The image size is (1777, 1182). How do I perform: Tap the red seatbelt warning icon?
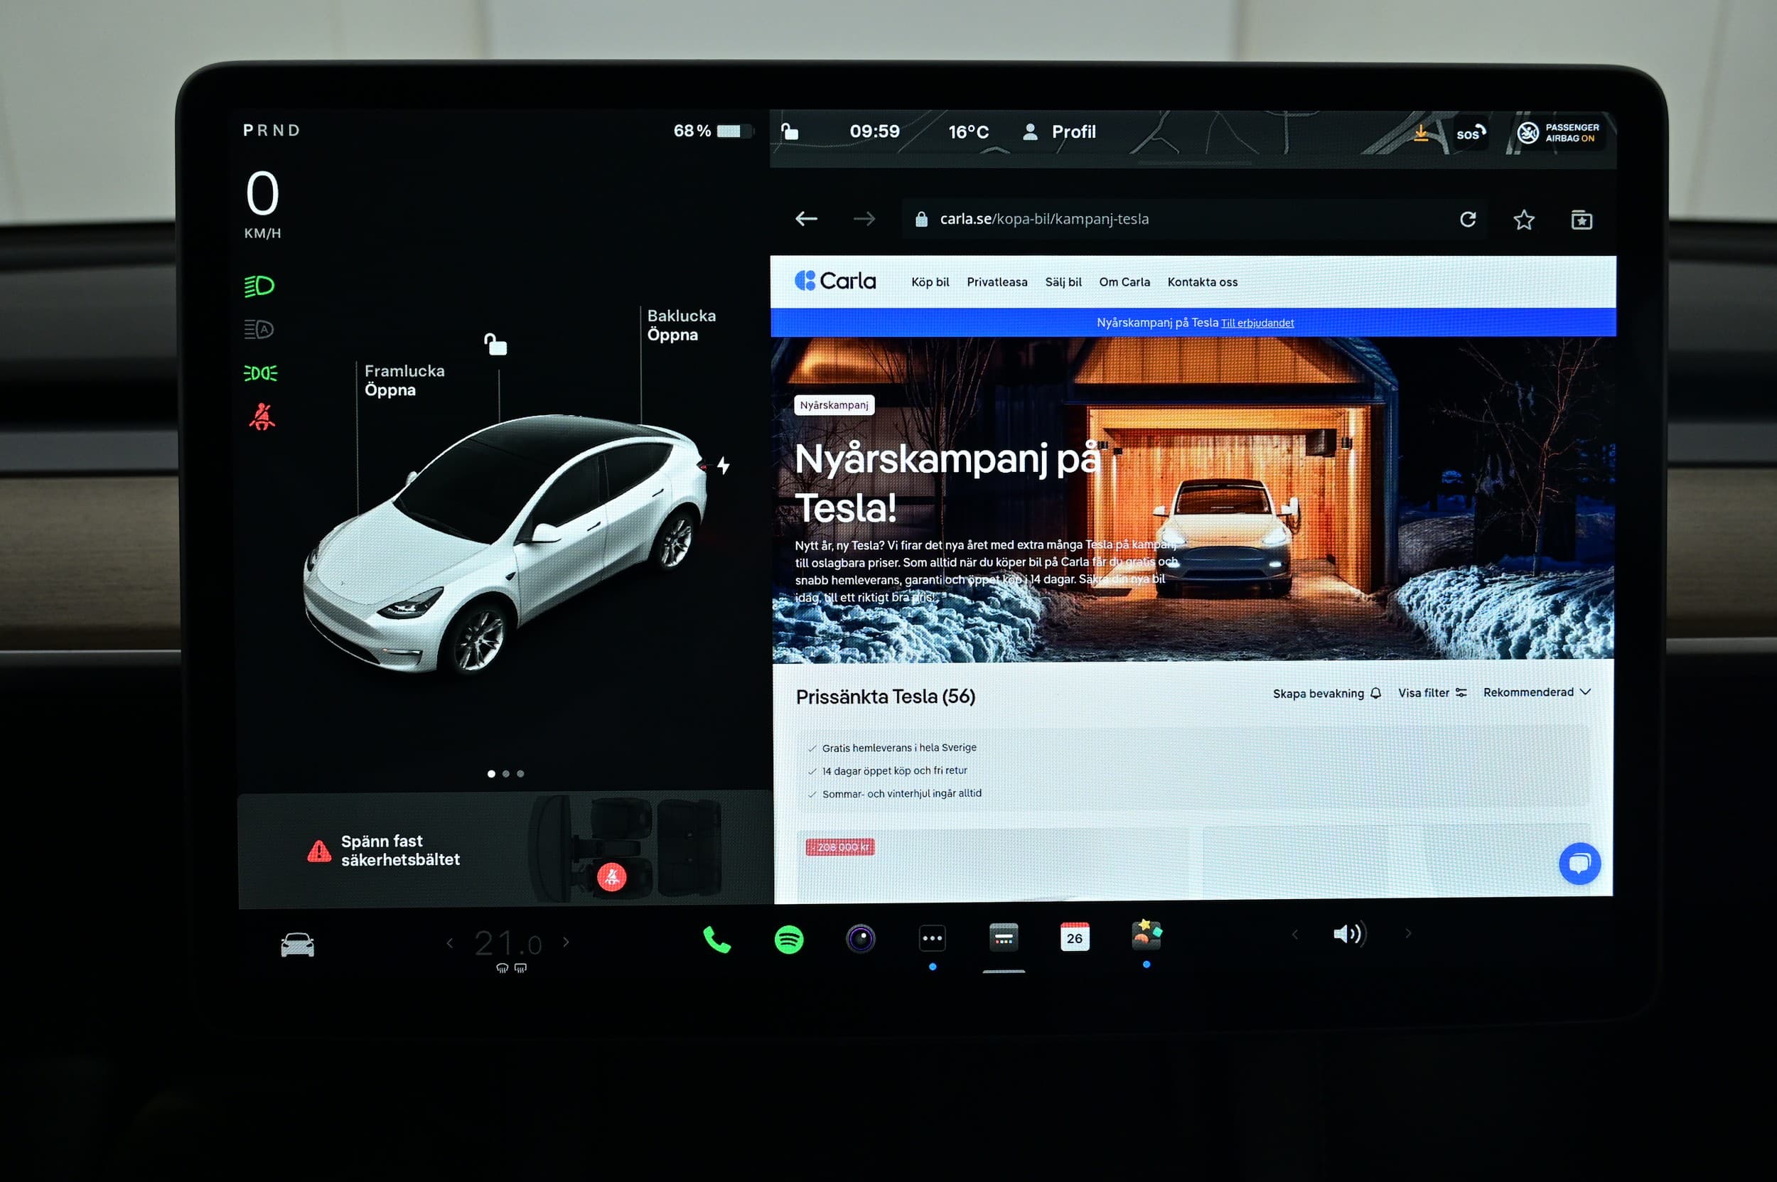pyautogui.click(x=262, y=416)
